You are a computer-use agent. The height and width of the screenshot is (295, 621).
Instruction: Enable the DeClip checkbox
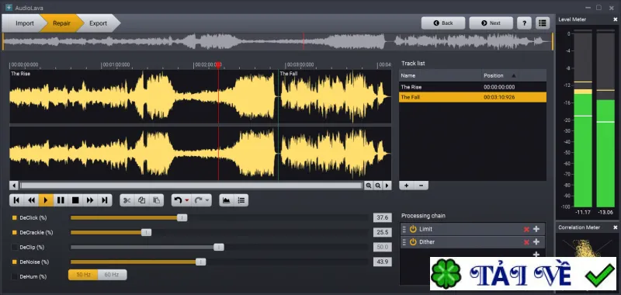[x=15, y=247]
